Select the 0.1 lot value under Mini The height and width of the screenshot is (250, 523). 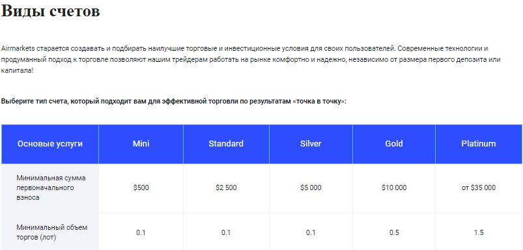[x=141, y=232]
